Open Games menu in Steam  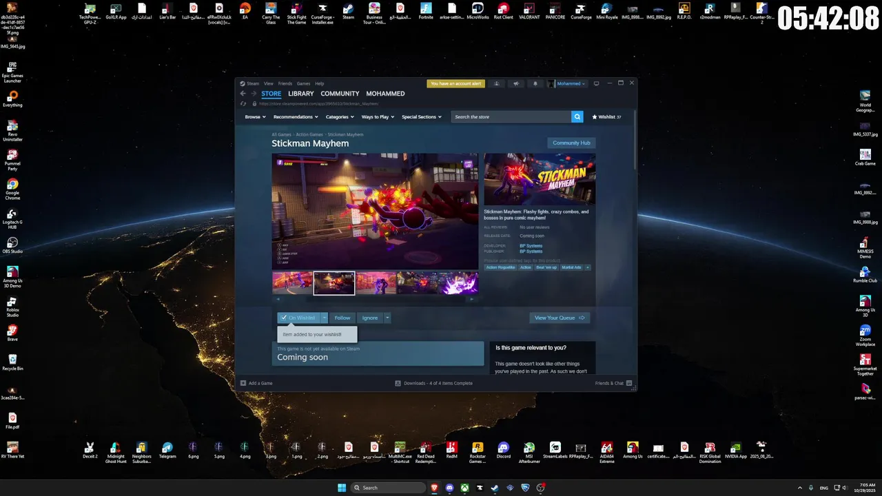[303, 83]
